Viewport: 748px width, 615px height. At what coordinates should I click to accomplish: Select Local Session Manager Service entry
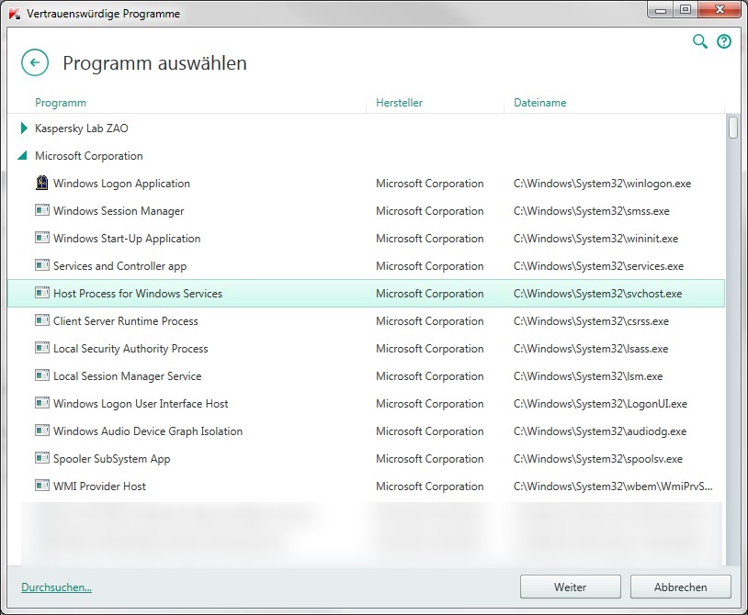pyautogui.click(x=128, y=376)
